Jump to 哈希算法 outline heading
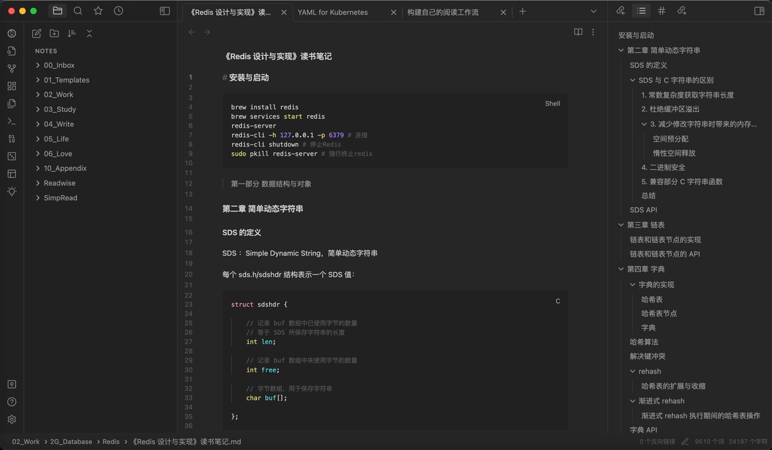This screenshot has width=772, height=450. click(644, 342)
